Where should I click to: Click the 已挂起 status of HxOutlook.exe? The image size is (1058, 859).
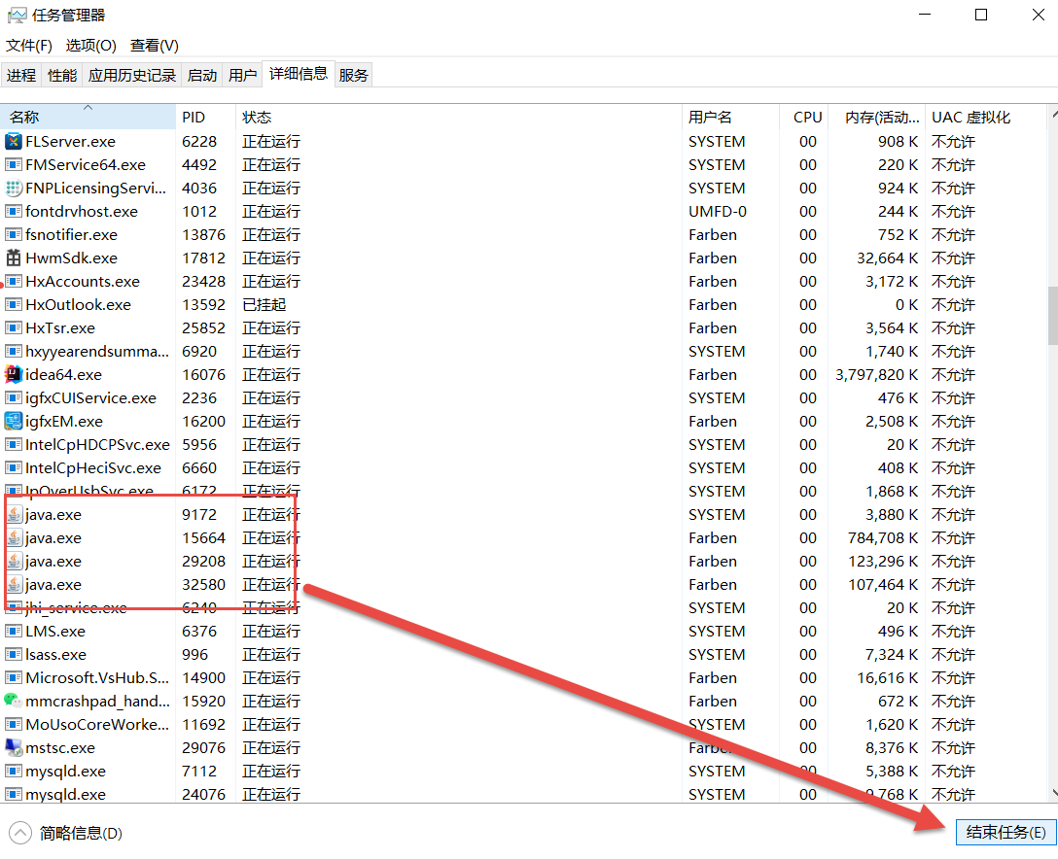point(264,305)
